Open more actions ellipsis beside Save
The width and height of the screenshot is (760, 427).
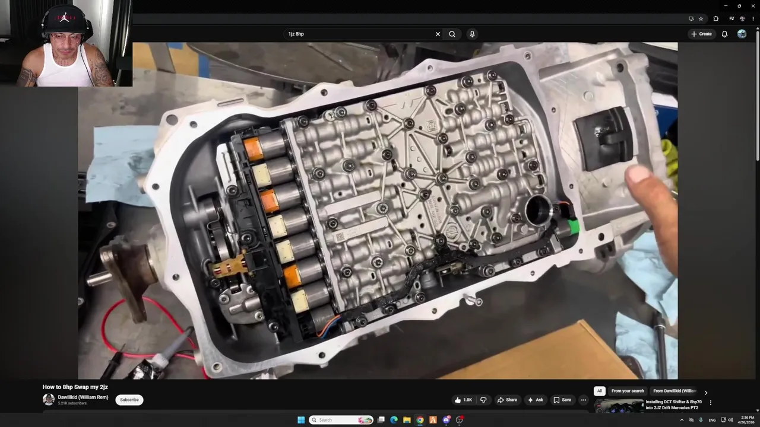584,400
